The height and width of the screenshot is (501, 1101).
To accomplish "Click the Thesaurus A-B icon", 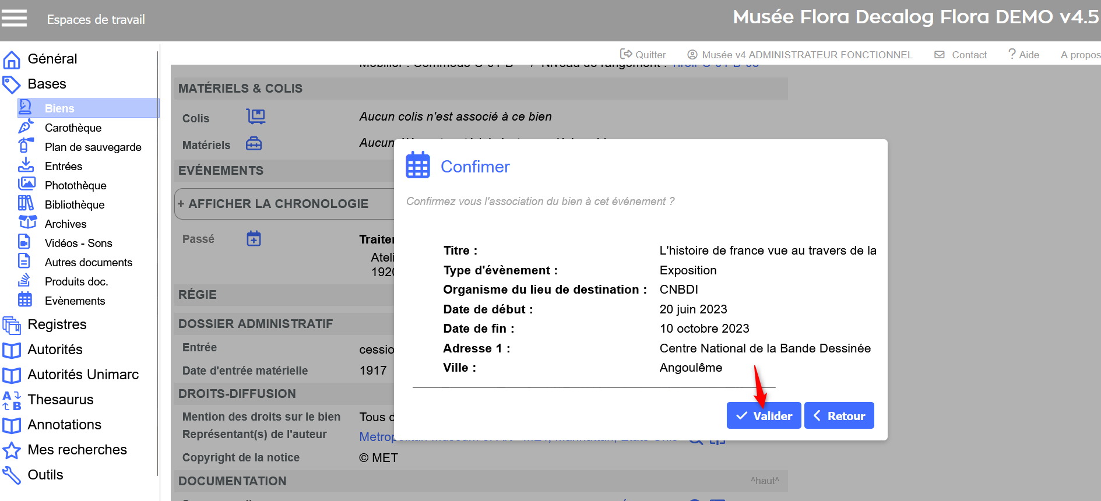I will coord(12,400).
